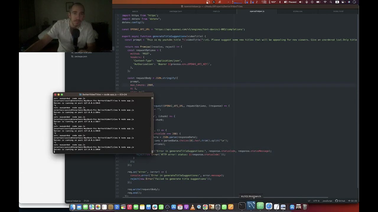Open volume control in menu bar
This screenshot has height=212, width=378.
pos(301,2)
